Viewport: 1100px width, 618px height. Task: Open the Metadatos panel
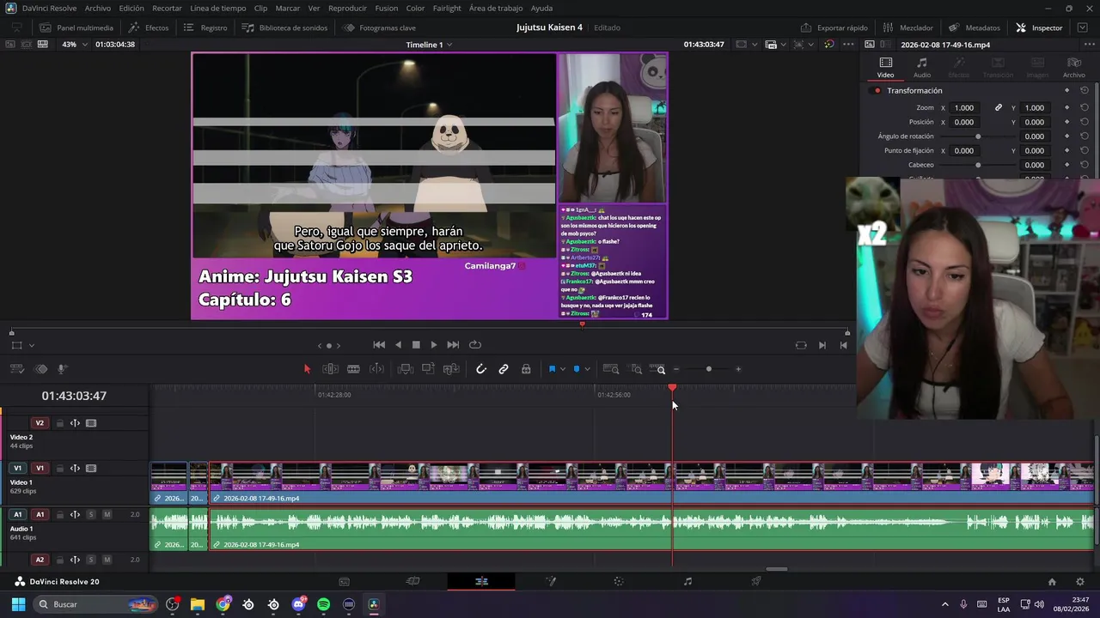[975, 27]
